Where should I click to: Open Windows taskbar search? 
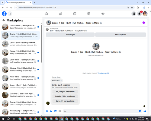[x=8, y=119]
